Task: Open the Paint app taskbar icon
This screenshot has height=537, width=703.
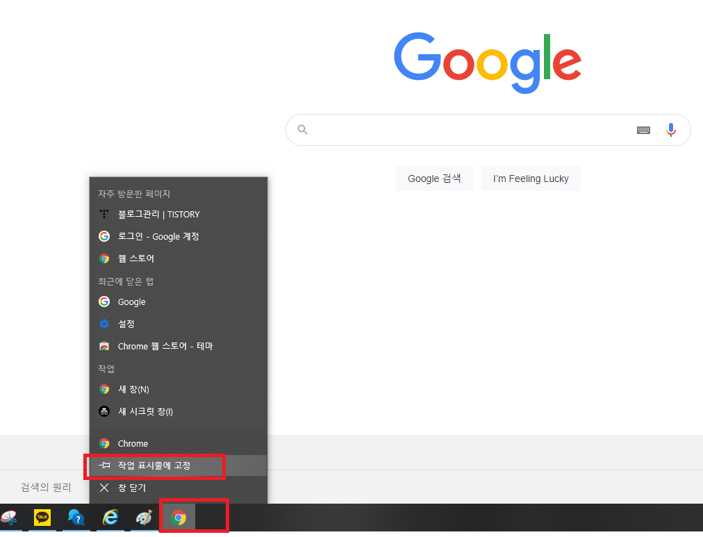Action: tap(144, 518)
